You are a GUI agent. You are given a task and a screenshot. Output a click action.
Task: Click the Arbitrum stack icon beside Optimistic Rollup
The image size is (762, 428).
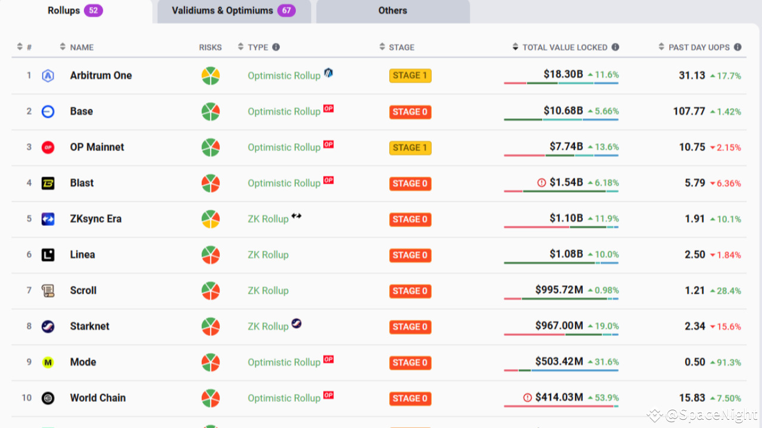pos(328,73)
